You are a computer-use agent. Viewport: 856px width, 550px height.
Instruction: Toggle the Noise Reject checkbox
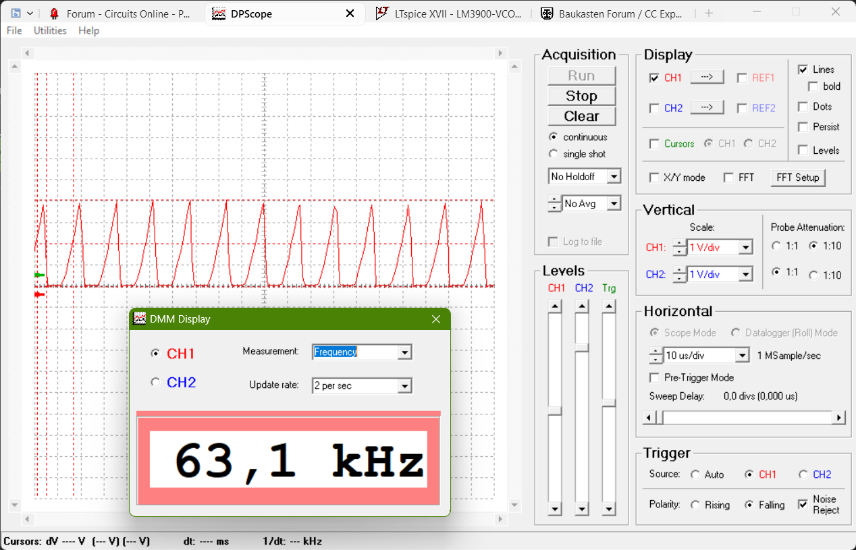803,504
